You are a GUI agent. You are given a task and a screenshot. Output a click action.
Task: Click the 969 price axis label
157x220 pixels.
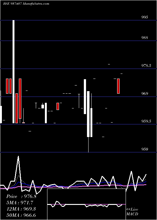coord(145,93)
